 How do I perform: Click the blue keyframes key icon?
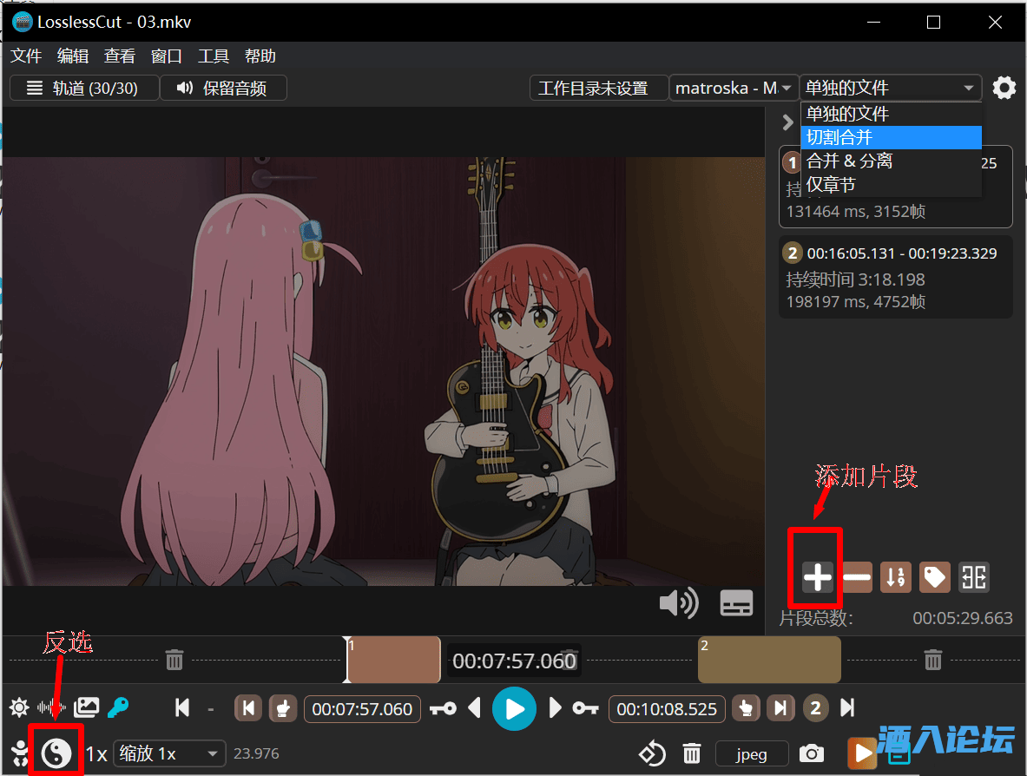117,708
